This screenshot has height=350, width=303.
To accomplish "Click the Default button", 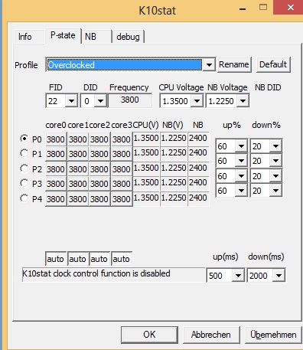I will [x=273, y=64].
